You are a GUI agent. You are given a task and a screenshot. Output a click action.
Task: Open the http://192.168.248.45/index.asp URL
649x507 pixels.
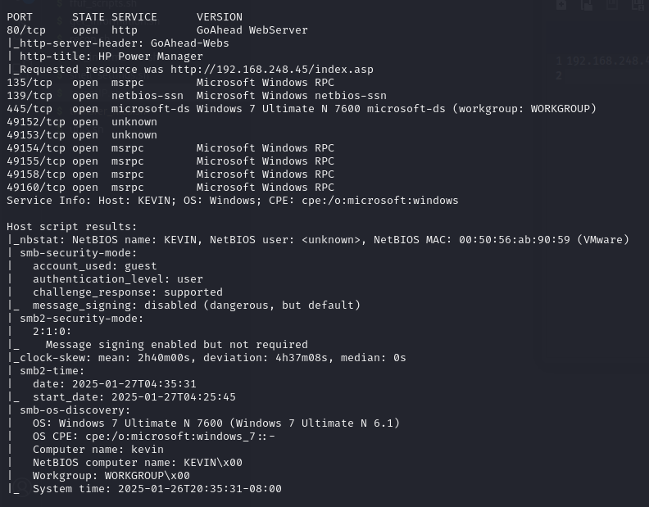(x=272, y=70)
